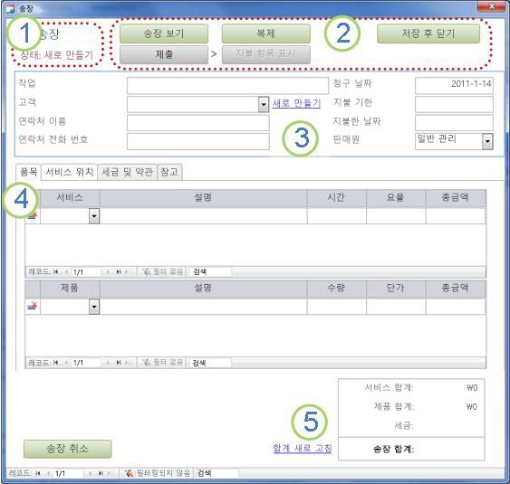The width and height of the screenshot is (510, 484).
Task: Go to last record in 서비스 subform navigator
Action: point(119,271)
